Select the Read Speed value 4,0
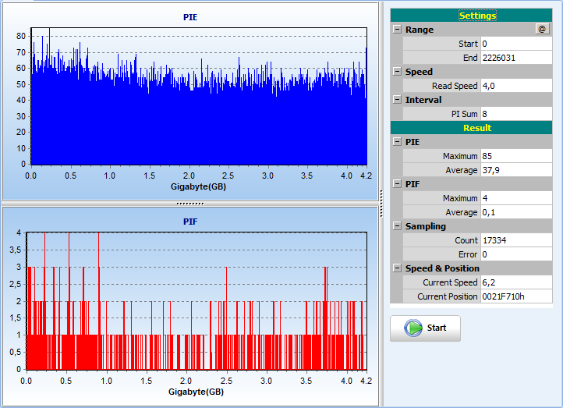 pyautogui.click(x=516, y=86)
